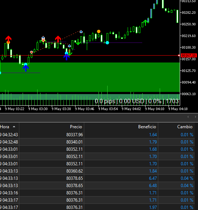Click the orange circle above the 03:54 candle
The width and height of the screenshot is (198, 210).
click(99, 32)
